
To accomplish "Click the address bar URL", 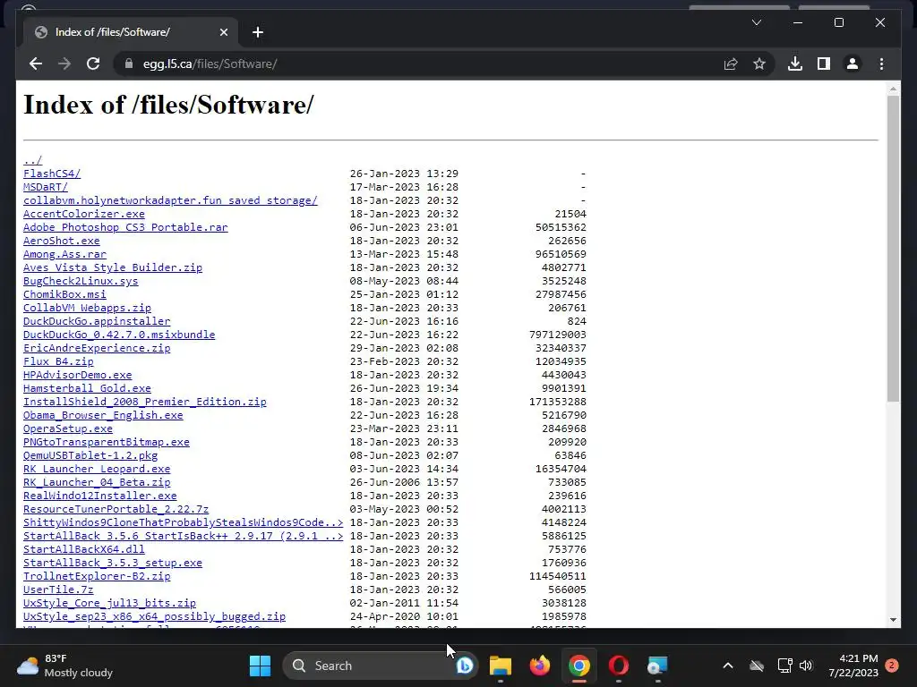I will pyautogui.click(x=210, y=64).
